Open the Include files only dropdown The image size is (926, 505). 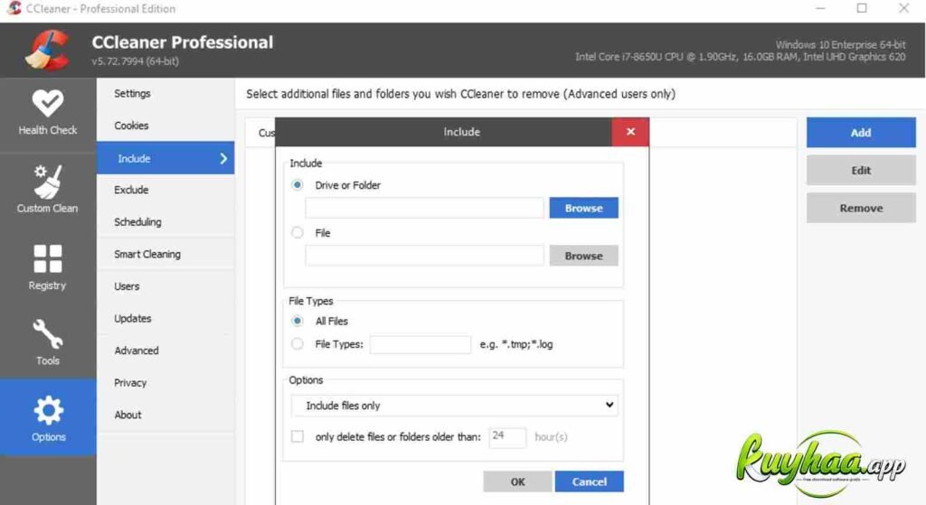point(455,406)
